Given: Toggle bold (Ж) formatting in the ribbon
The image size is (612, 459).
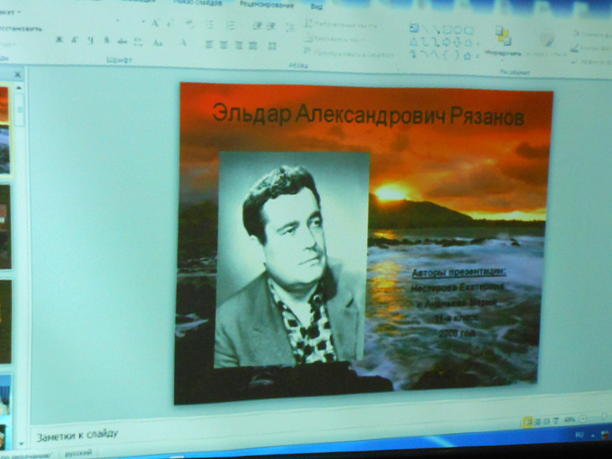Looking at the screenshot, I should coord(59,39).
